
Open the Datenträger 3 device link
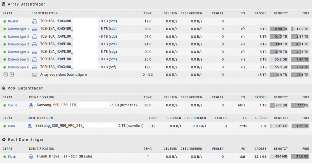point(18,44)
